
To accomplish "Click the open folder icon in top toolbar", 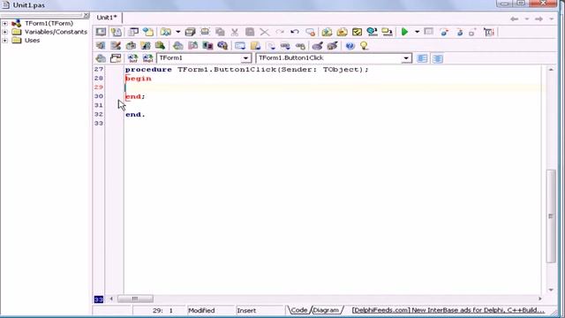I will [x=165, y=32].
